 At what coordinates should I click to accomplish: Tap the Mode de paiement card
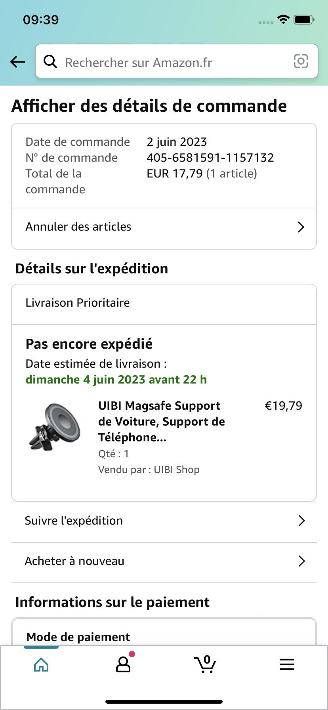click(x=164, y=634)
